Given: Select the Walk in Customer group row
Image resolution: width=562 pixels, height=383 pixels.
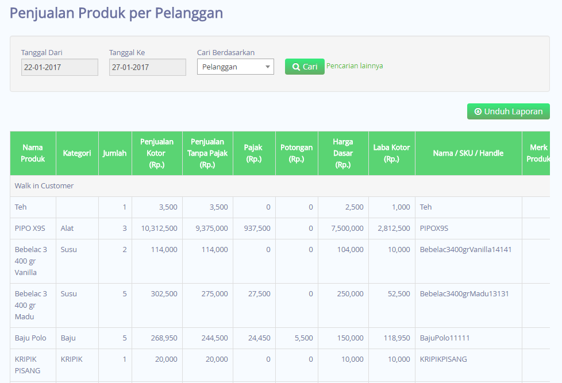Looking at the screenshot, I should tap(280, 186).
